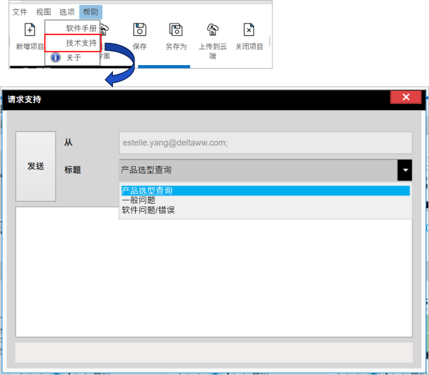Open the 文件 menu
The height and width of the screenshot is (375, 429).
tap(20, 12)
